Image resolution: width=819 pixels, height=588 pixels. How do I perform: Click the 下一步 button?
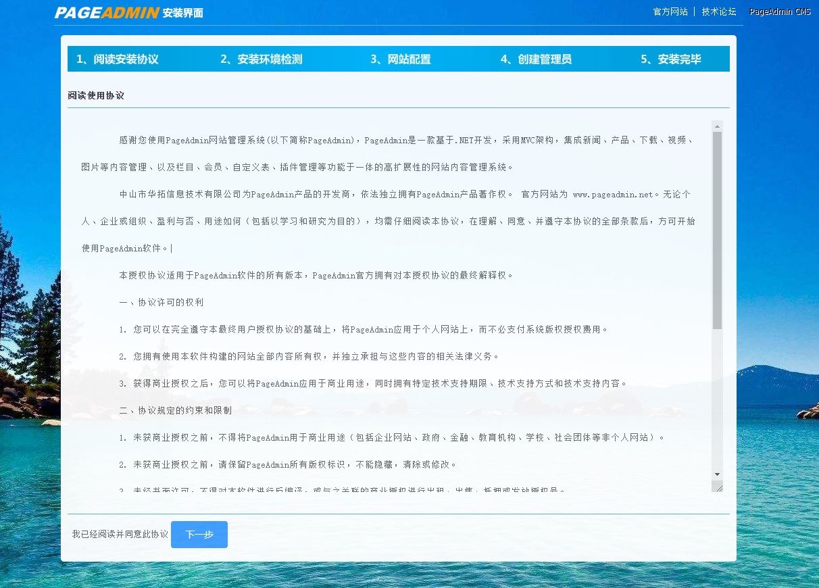click(199, 535)
